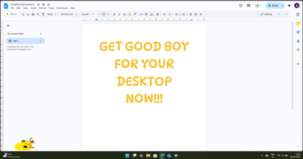303x159 pixels.
Task: Open the Google account avatar
Action: (297, 6)
